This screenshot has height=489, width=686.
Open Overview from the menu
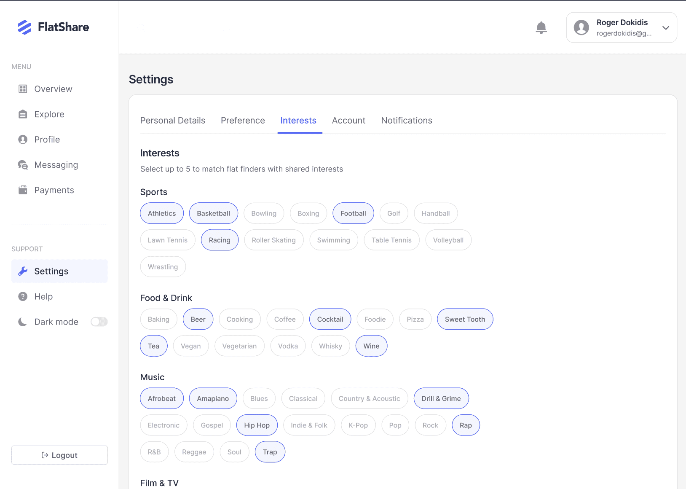[x=53, y=89]
